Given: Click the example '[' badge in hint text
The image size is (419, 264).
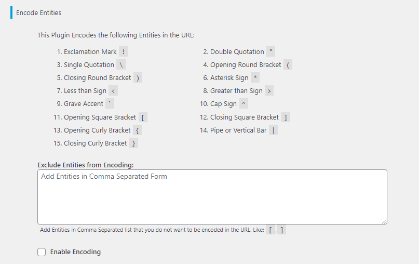Looking at the screenshot, I should [x=271, y=230].
